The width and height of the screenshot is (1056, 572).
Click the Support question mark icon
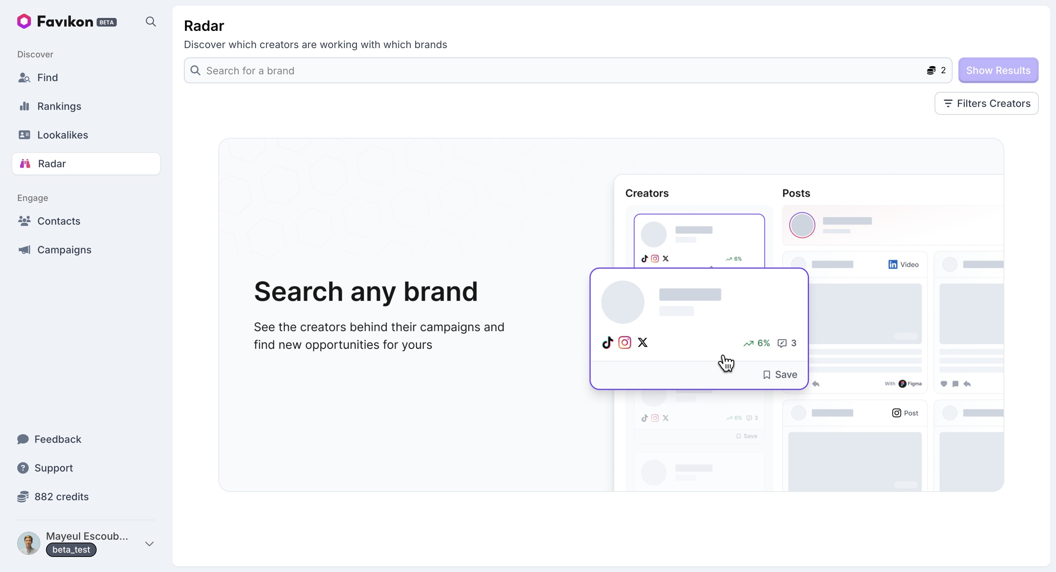tap(23, 468)
